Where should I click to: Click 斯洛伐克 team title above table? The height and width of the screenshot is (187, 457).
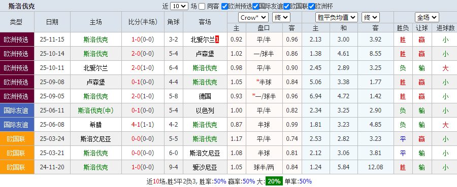point(21,6)
